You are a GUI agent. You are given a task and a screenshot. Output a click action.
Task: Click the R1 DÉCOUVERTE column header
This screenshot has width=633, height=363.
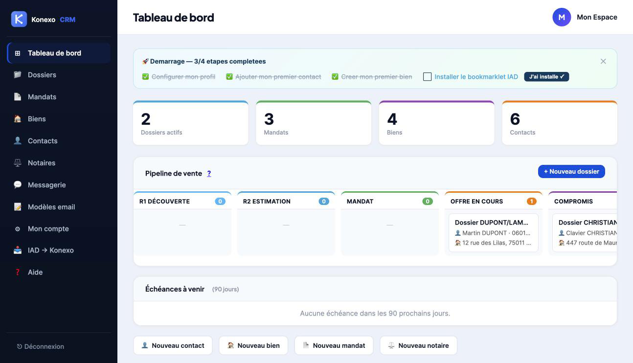182,201
